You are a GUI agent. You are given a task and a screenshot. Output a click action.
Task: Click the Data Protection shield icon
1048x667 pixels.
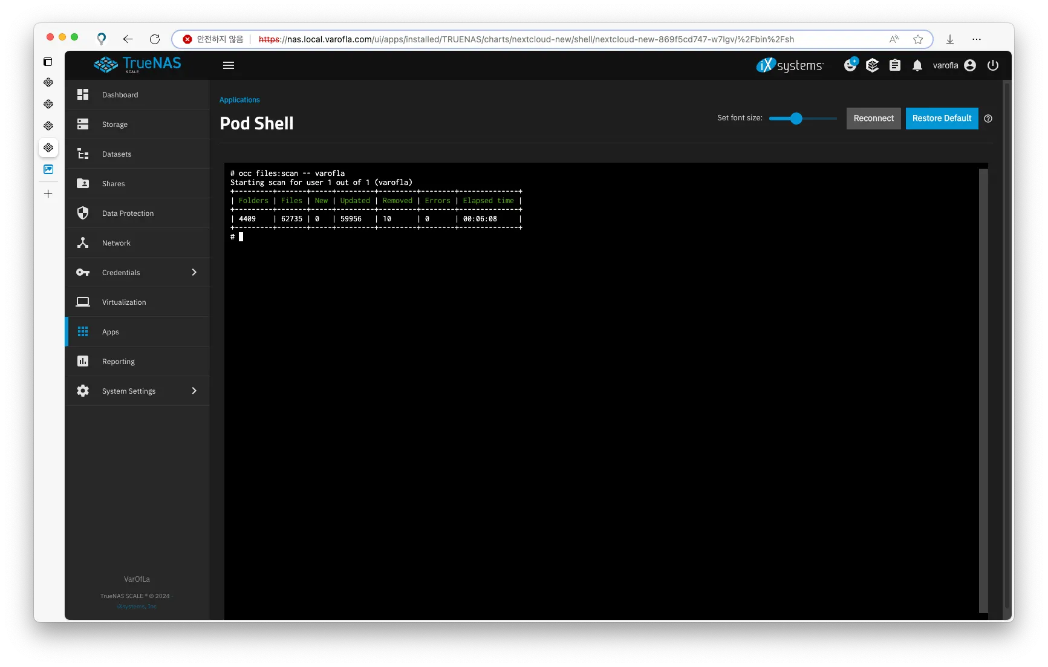[83, 213]
